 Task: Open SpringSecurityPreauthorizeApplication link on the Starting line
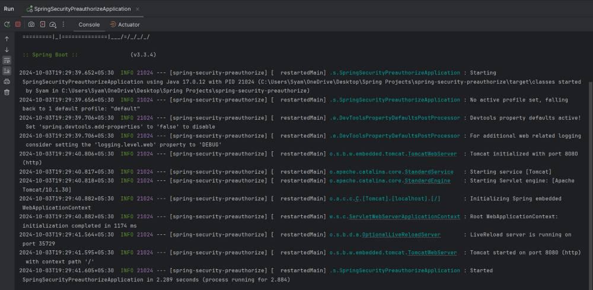point(395,72)
